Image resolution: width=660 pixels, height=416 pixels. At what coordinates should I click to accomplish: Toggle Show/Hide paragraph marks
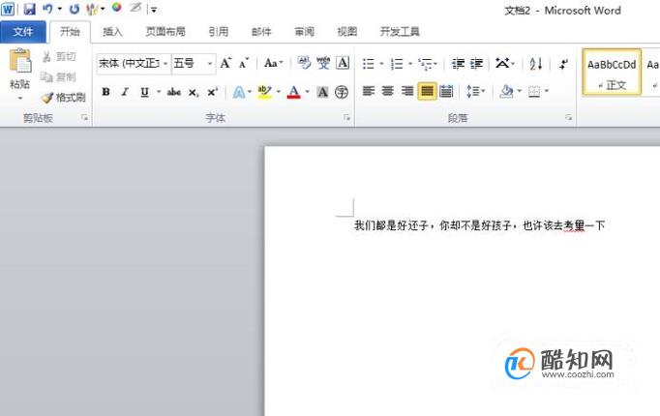pos(563,64)
